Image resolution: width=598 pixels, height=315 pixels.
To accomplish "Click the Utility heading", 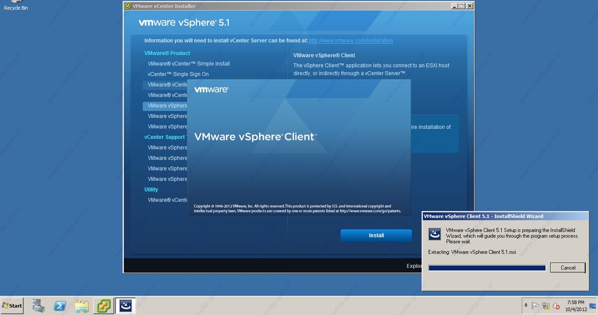I will 151,189.
